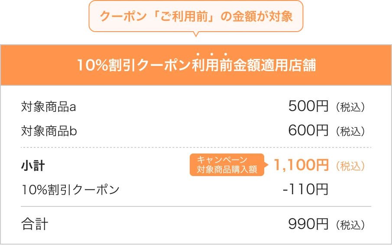The image size is (392, 245).
Task: Click the bold 小計 label
Action: 33,166
